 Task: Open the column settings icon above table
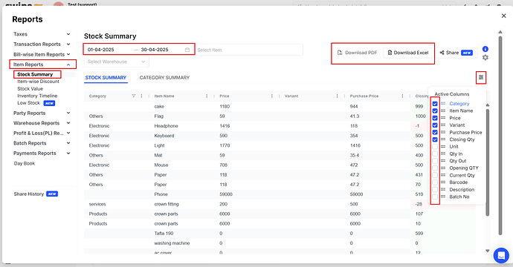tap(480, 77)
